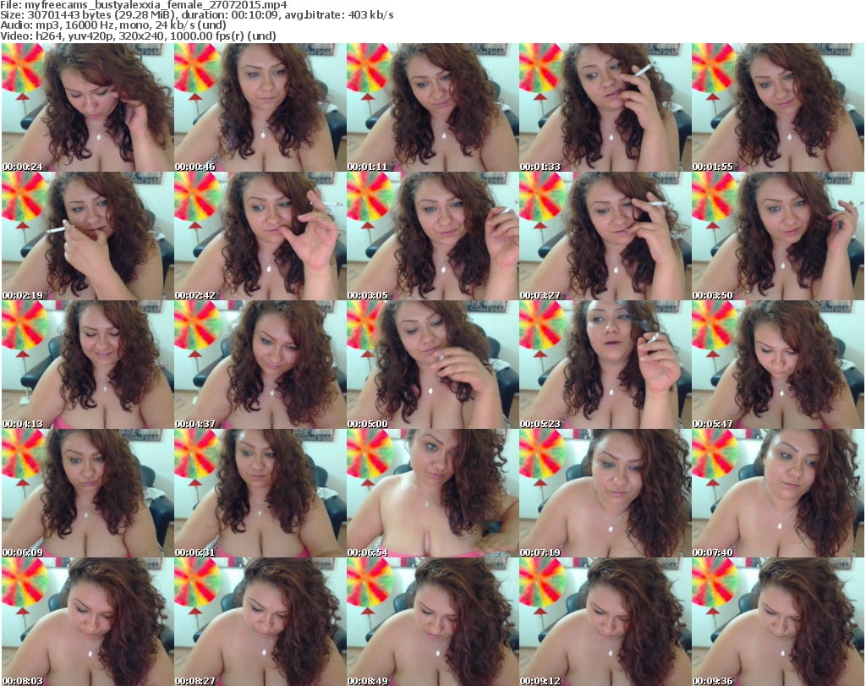Pick the frame labeled 00:01:55
Viewport: 866px width, 686px height.
click(x=778, y=107)
